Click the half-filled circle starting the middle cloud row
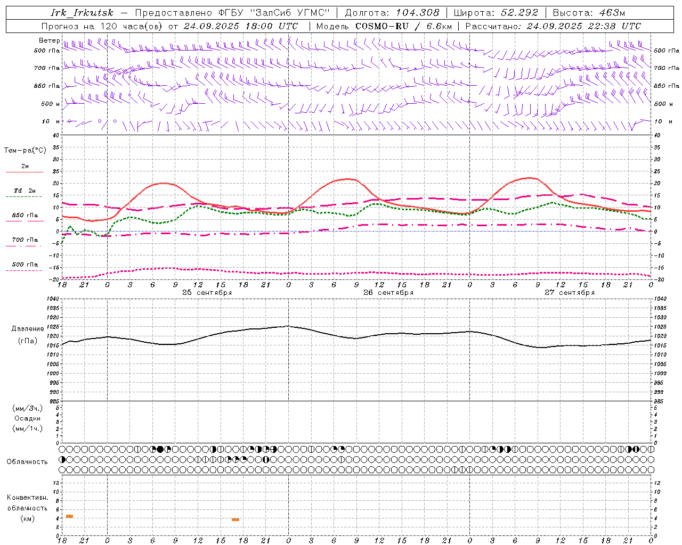 click(62, 459)
